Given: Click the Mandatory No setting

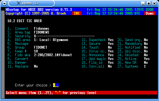Looking at the screenshot, I should (146, 44).
